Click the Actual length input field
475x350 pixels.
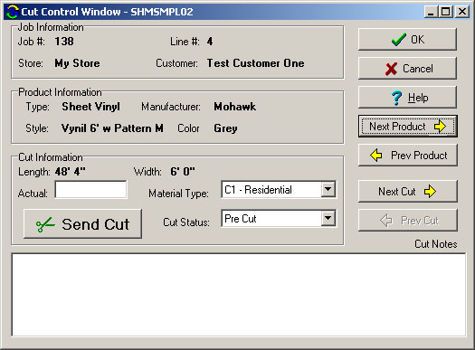click(x=90, y=190)
